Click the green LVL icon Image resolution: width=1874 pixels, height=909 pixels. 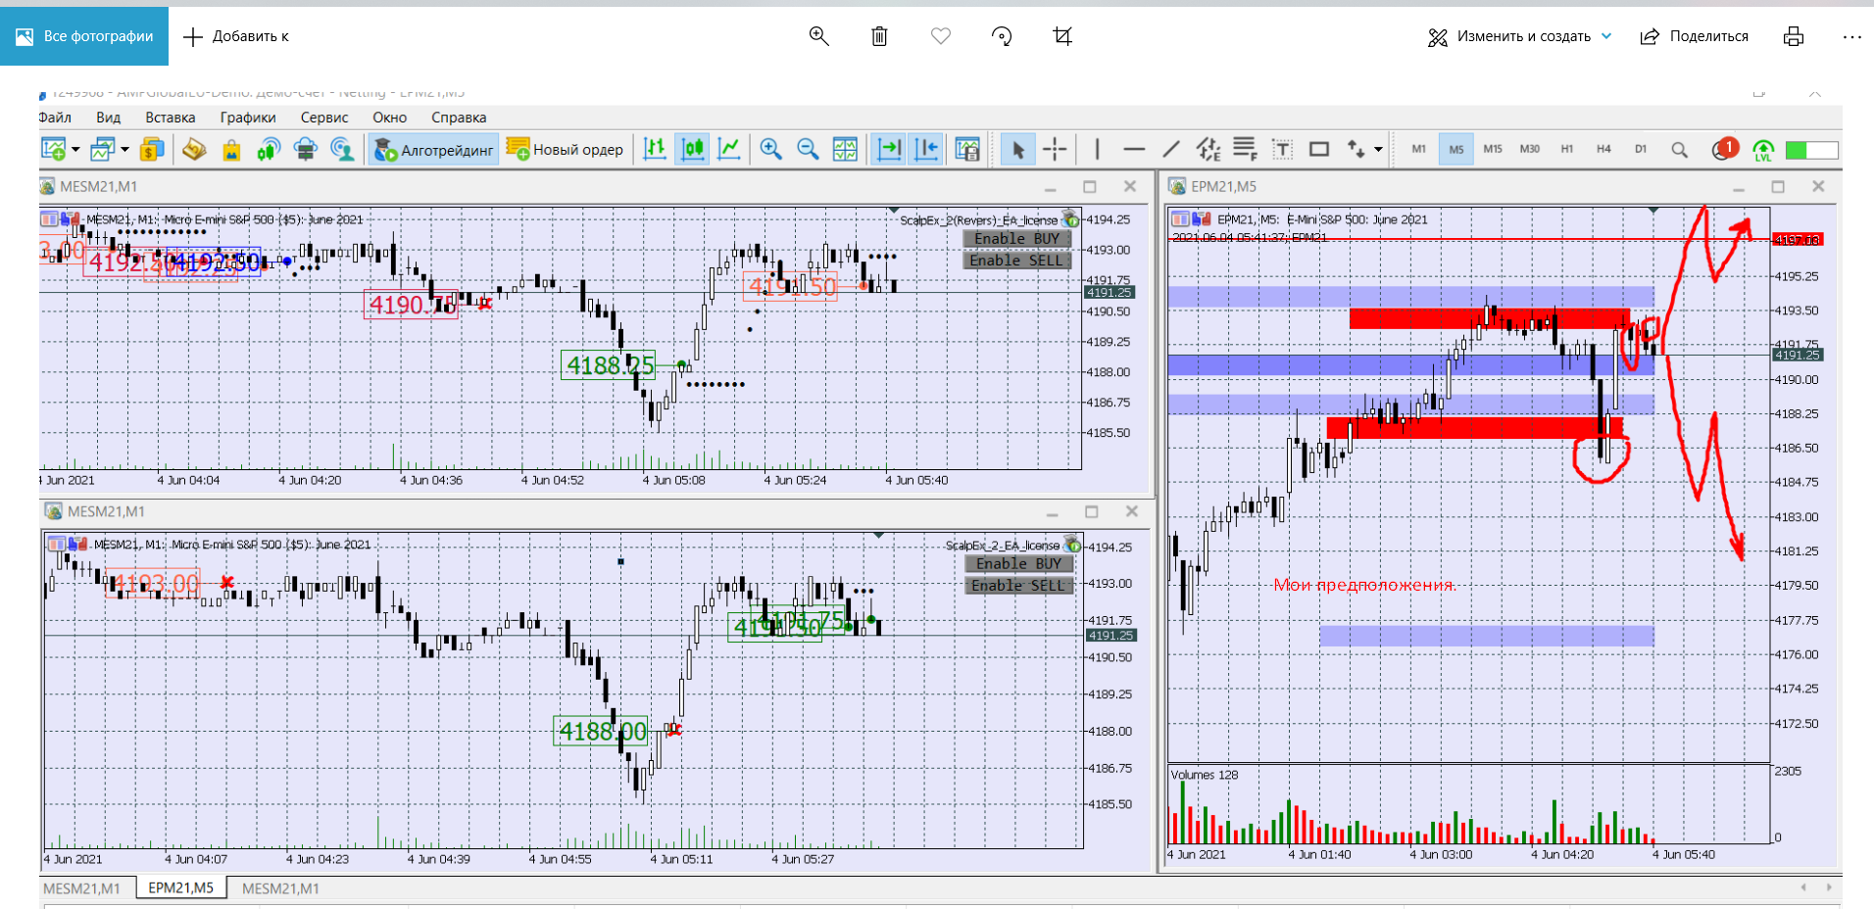(1763, 150)
